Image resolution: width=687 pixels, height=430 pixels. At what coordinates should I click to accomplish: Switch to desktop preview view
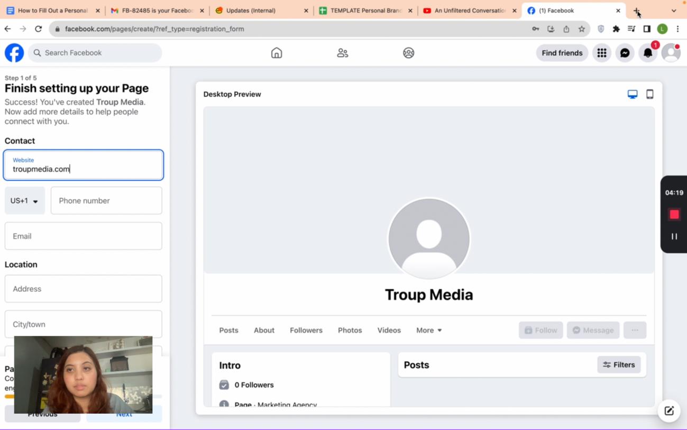(x=633, y=94)
